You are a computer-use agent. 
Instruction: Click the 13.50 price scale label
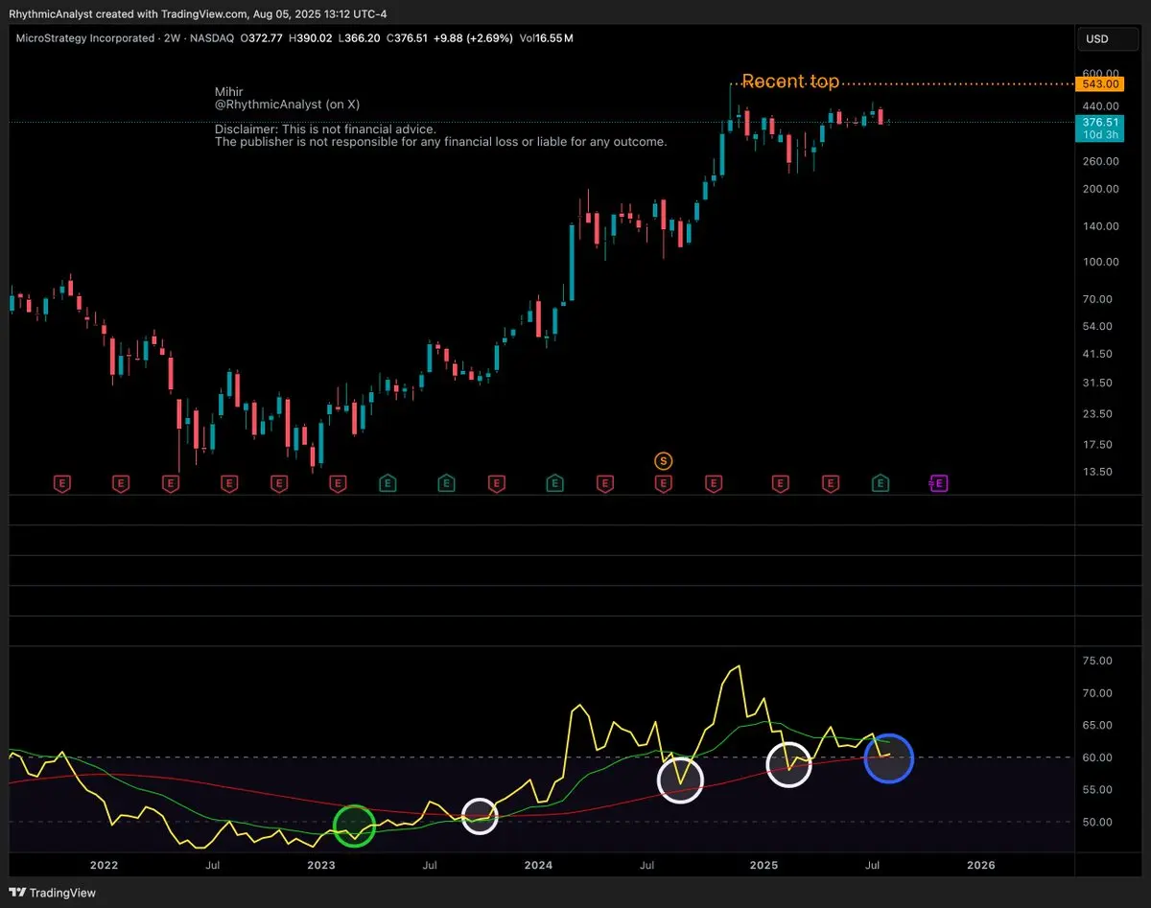pyautogui.click(x=1097, y=472)
